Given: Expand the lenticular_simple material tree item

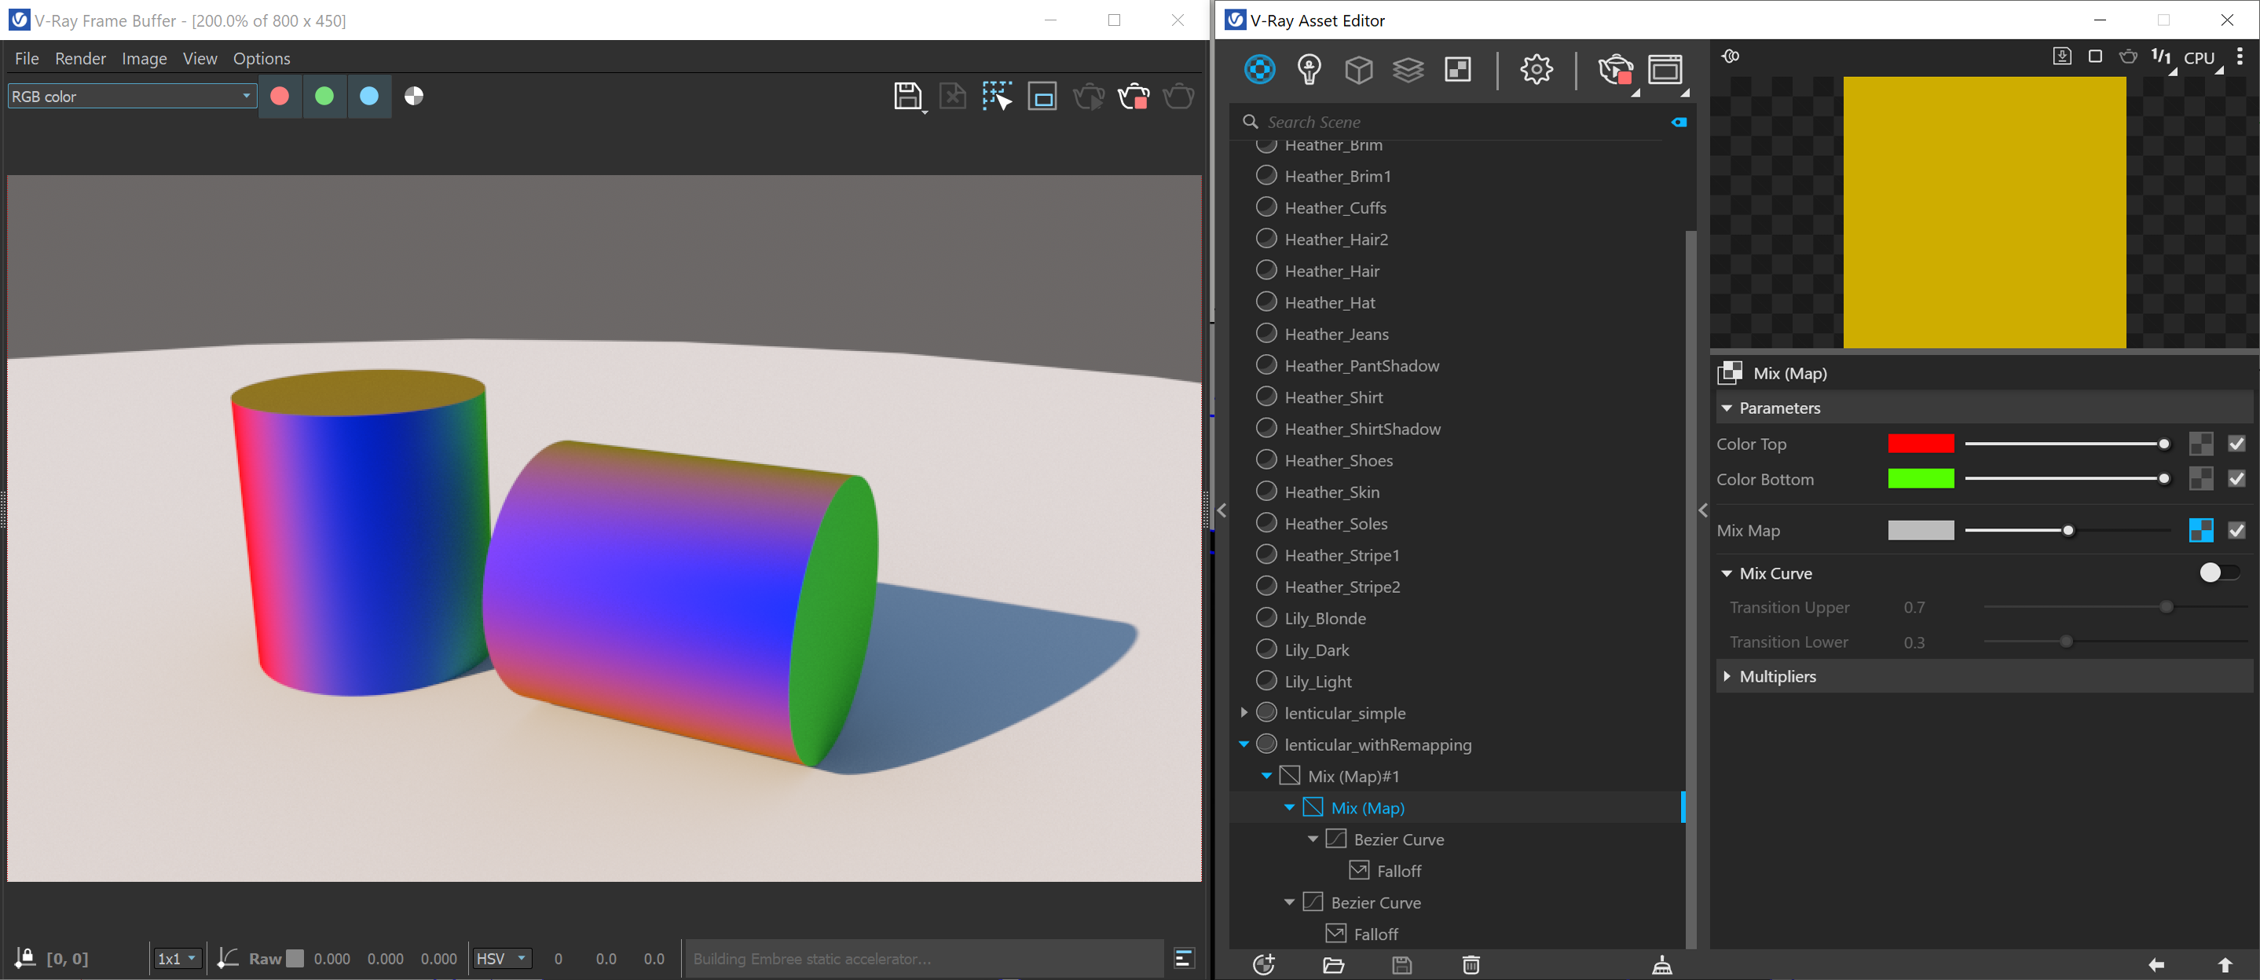Looking at the screenshot, I should pyautogui.click(x=1244, y=712).
